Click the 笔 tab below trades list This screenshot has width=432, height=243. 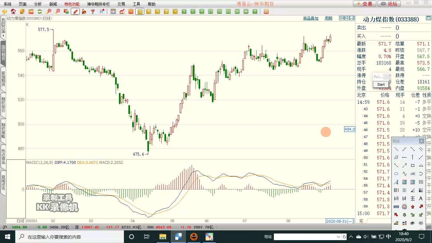coord(361,221)
